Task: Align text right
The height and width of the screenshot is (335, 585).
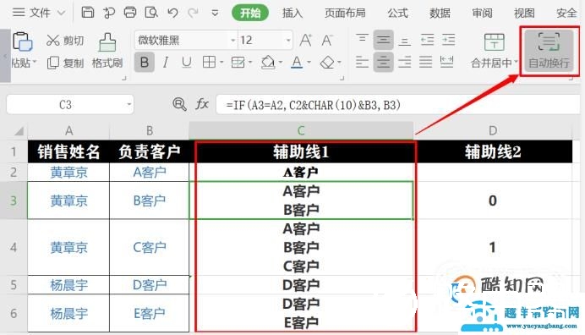Action: point(404,62)
